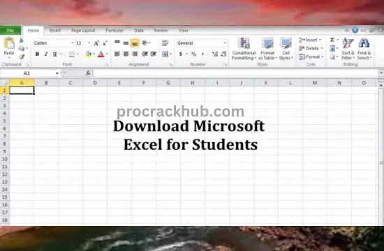The width and height of the screenshot is (384, 251).
Task: Apply the yellow fill color bucket
Action: point(89,54)
